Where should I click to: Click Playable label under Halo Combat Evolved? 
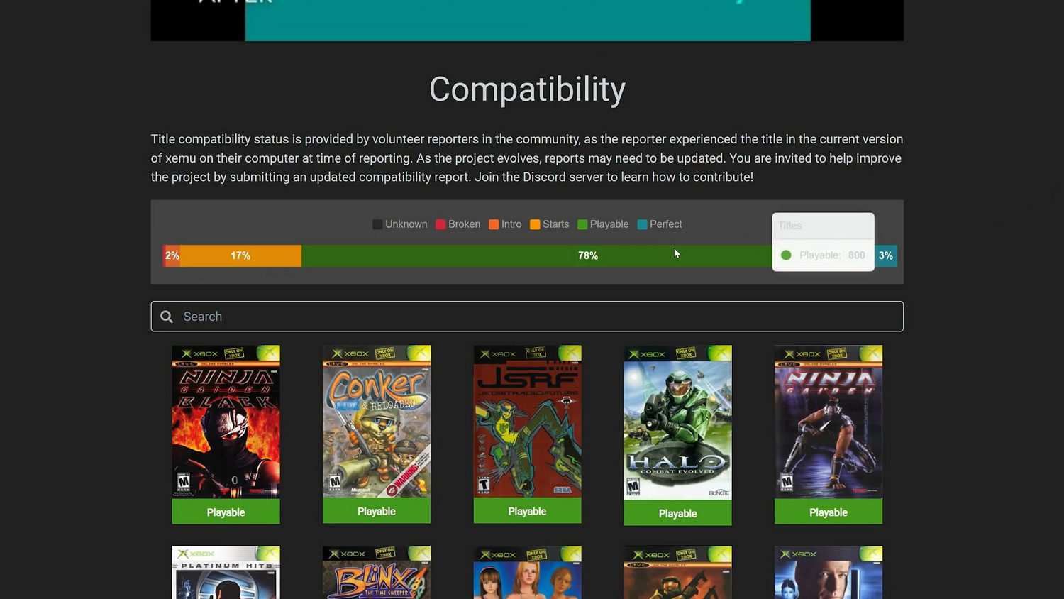pyautogui.click(x=677, y=513)
